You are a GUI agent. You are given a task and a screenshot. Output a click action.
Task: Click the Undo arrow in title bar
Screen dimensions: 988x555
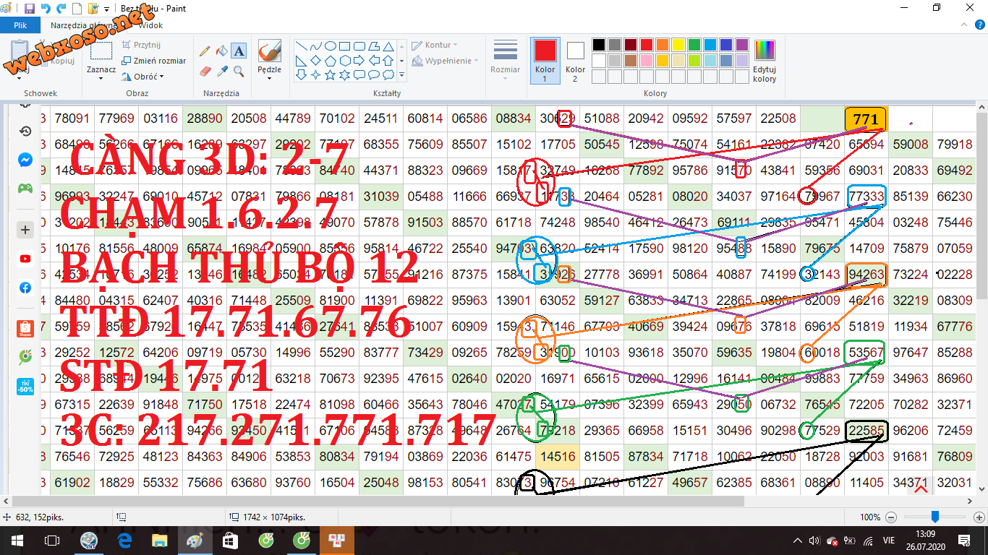coord(46,9)
